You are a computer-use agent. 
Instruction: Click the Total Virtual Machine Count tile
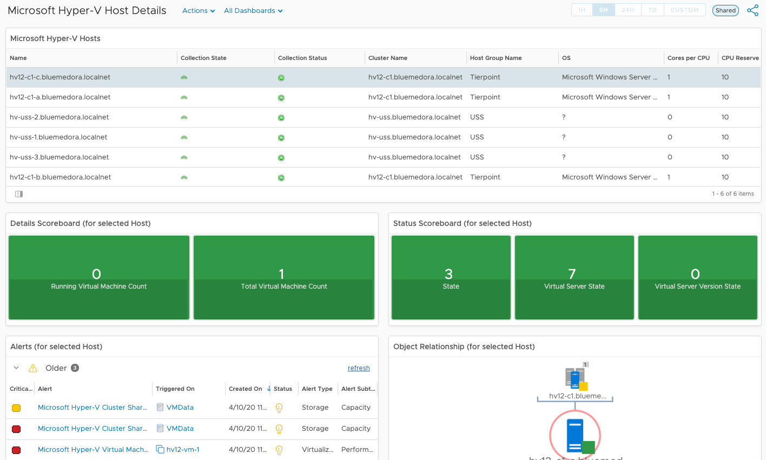click(x=284, y=277)
